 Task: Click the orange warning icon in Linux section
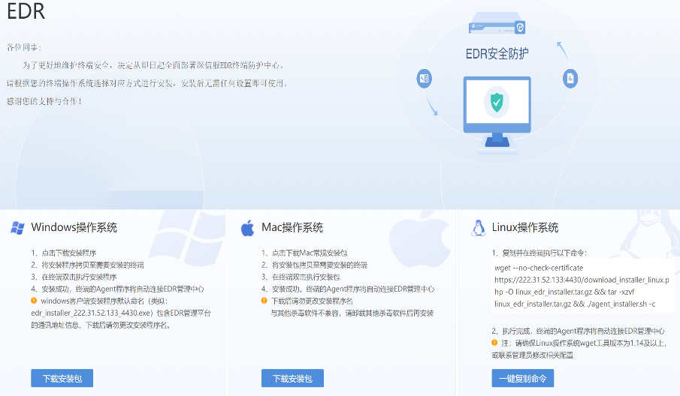(494, 343)
